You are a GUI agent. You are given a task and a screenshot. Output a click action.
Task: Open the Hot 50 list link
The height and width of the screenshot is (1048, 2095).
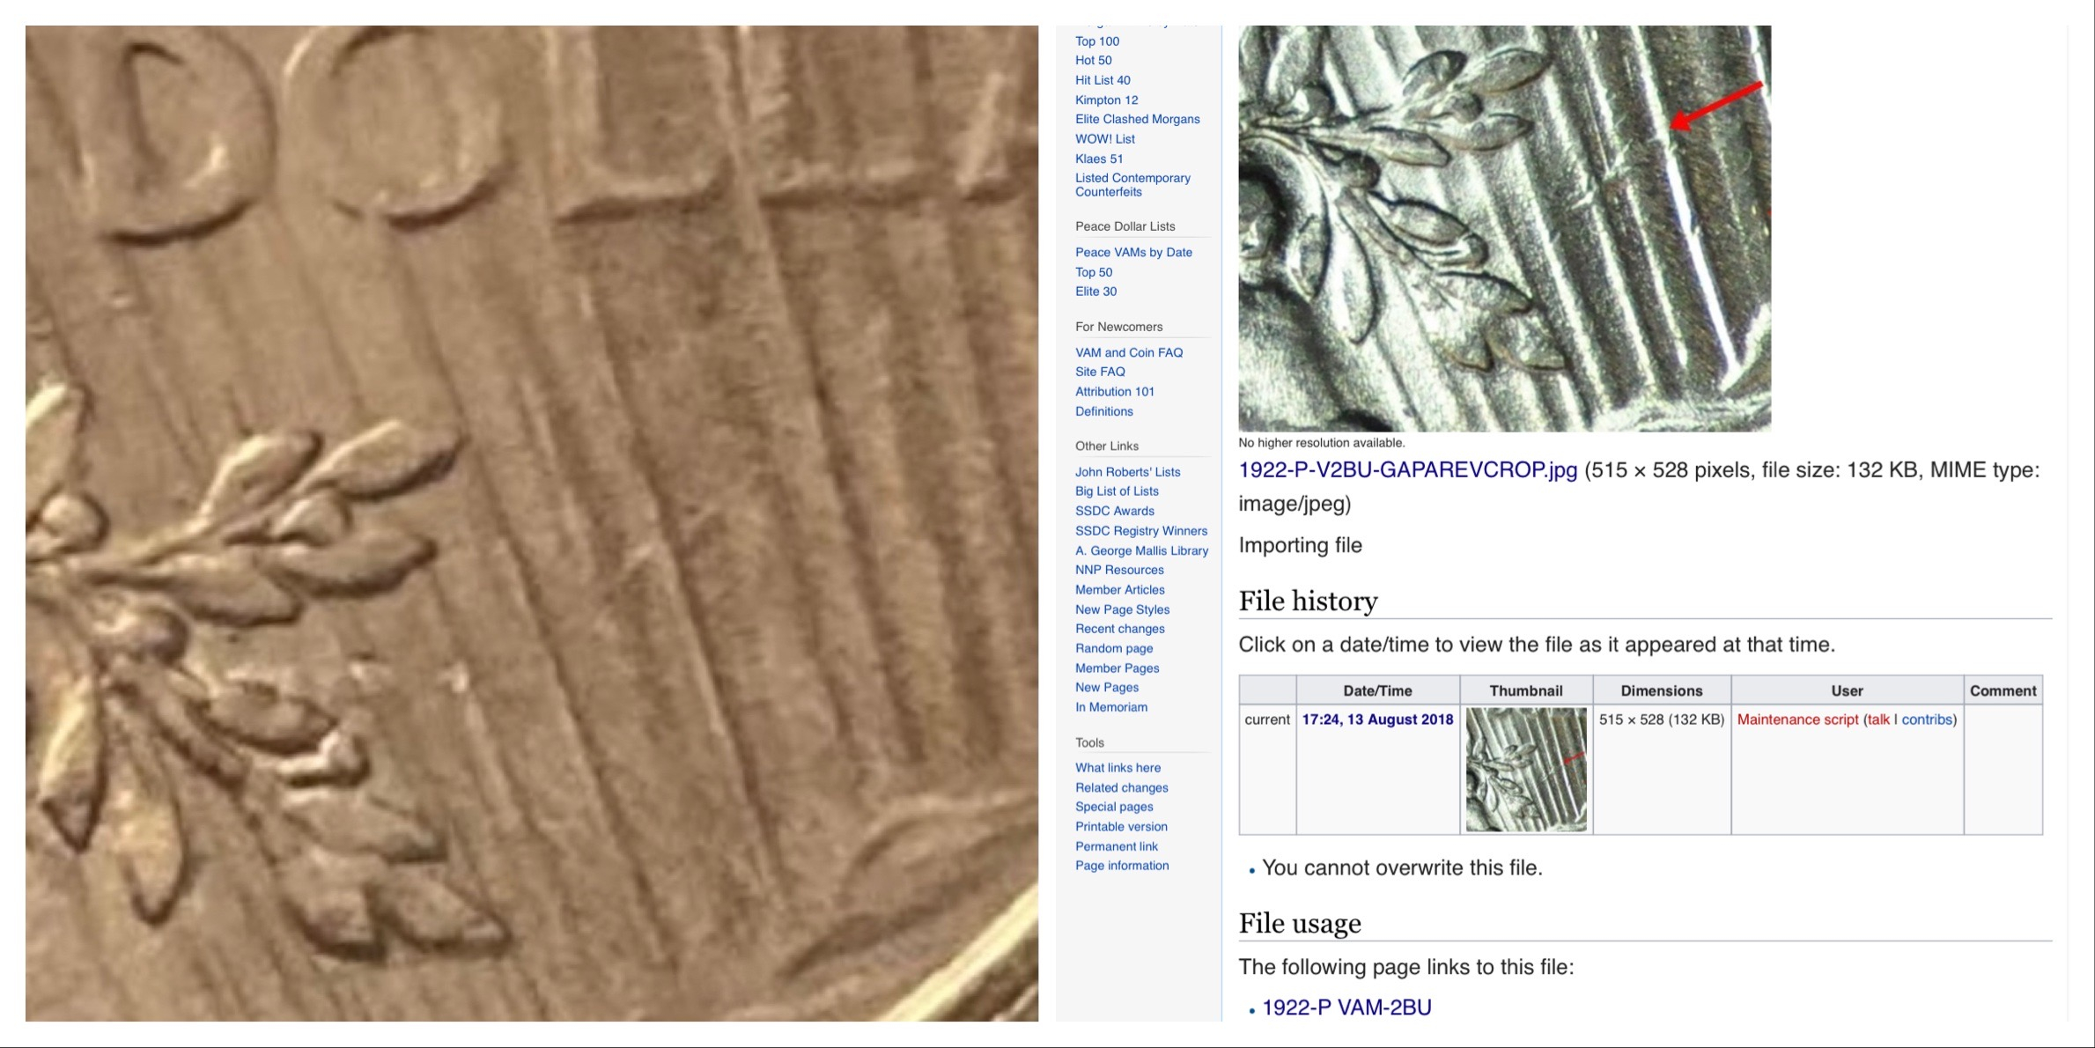pyautogui.click(x=1093, y=61)
